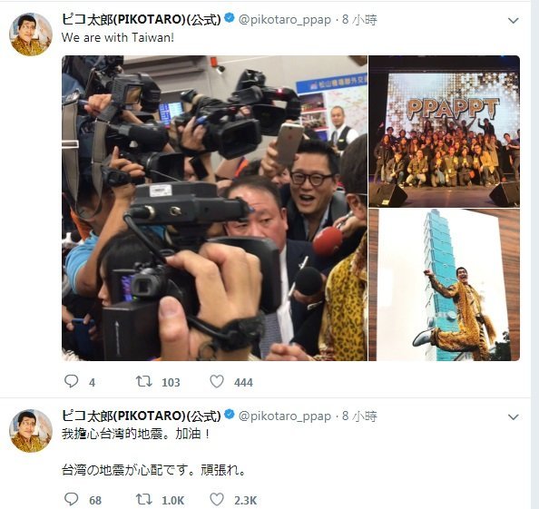Like the earthquake tweet with 2.3K likes
This screenshot has width=539, height=509.
pos(217,499)
